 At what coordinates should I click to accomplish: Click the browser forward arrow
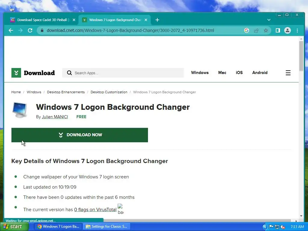pos(20,30)
